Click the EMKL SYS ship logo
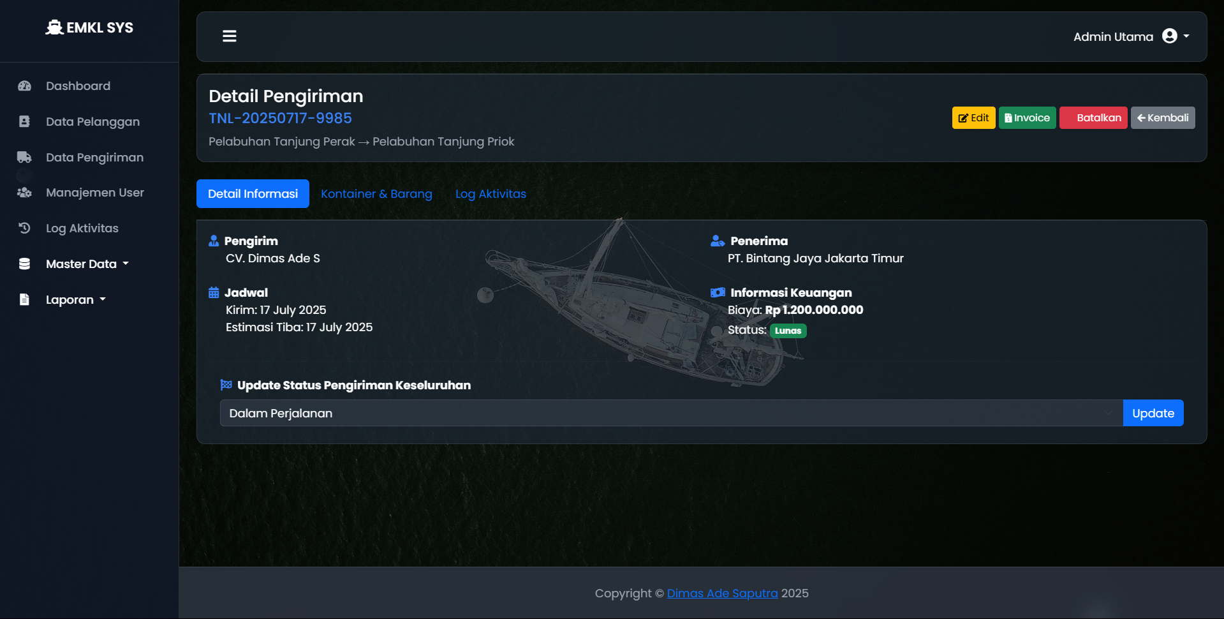Screen dimensions: 1224x619 55,27
